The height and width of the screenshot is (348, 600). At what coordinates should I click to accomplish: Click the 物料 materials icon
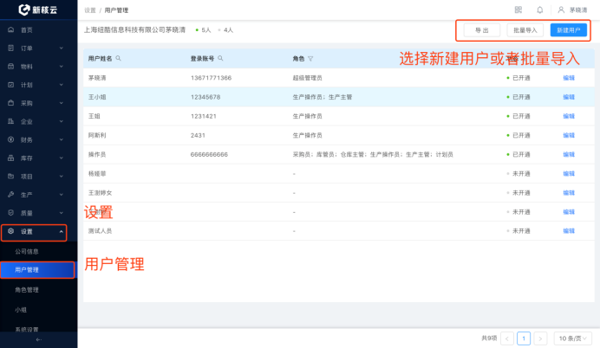click(x=10, y=67)
